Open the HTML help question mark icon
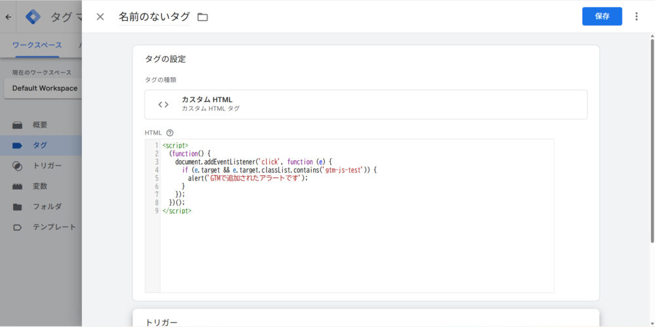655x327 pixels. pos(170,132)
